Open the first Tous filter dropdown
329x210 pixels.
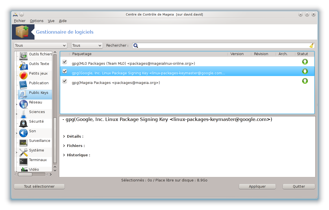coord(40,46)
